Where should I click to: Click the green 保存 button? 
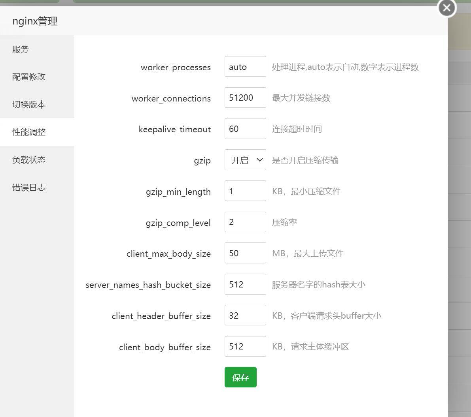tap(240, 377)
